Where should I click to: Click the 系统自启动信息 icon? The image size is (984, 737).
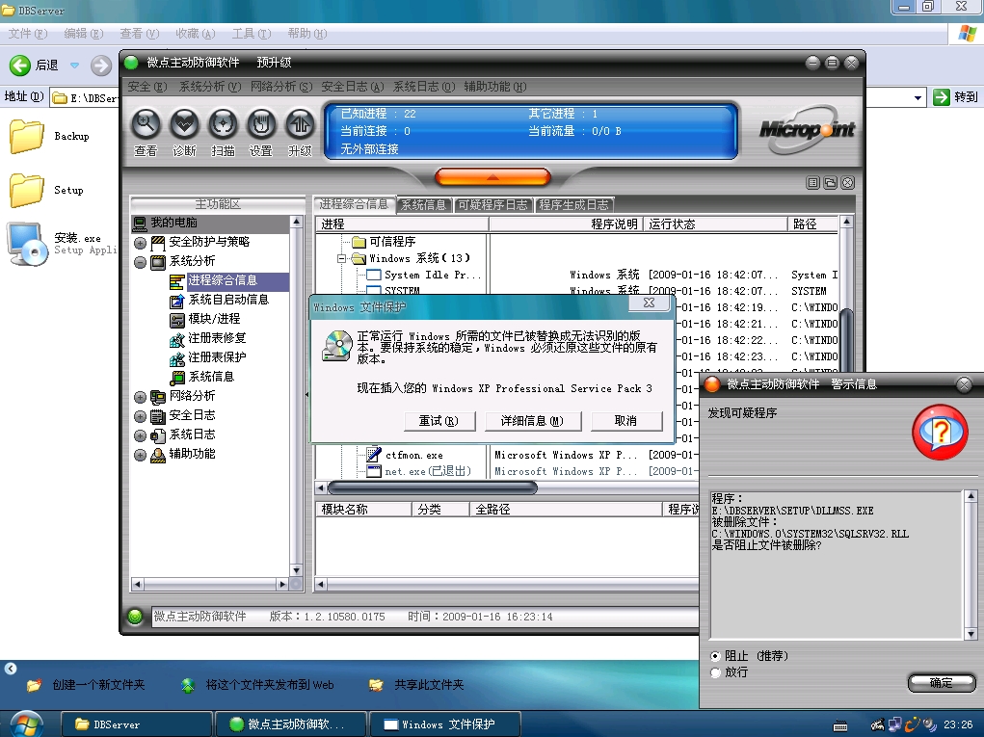pyautogui.click(x=177, y=301)
